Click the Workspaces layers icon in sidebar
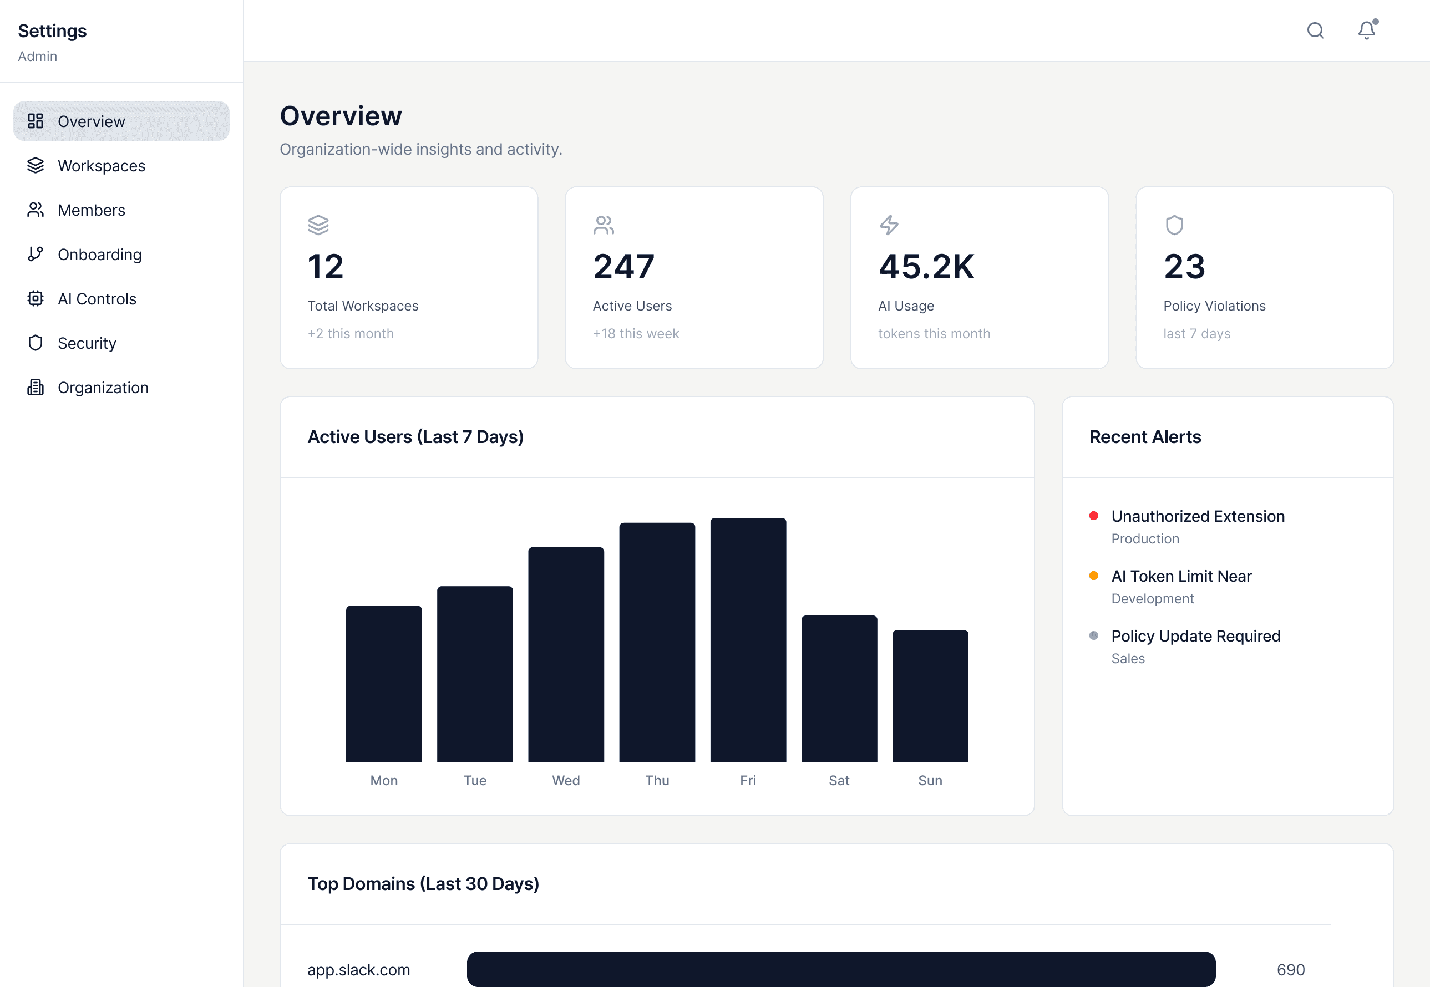Image resolution: width=1430 pixels, height=987 pixels. (x=36, y=166)
